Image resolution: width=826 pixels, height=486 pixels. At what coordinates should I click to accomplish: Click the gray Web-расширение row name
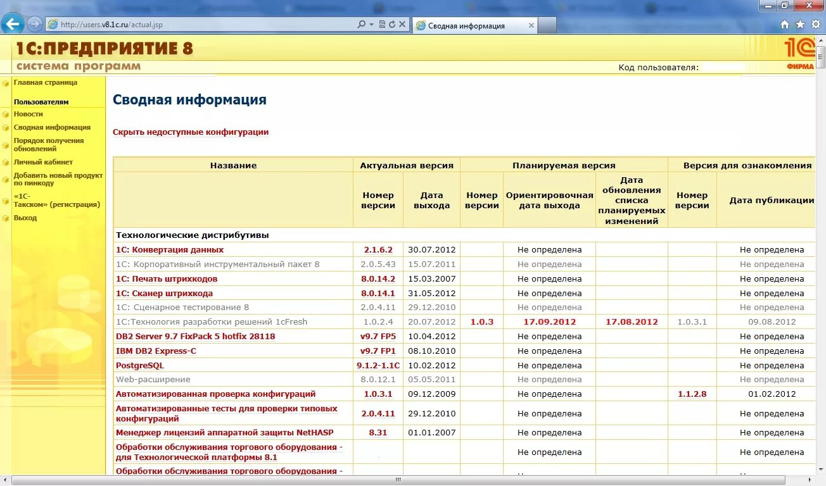coord(153,380)
